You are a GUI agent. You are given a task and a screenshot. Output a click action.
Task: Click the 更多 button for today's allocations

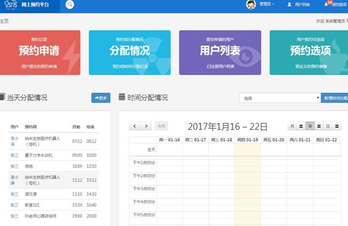click(101, 98)
